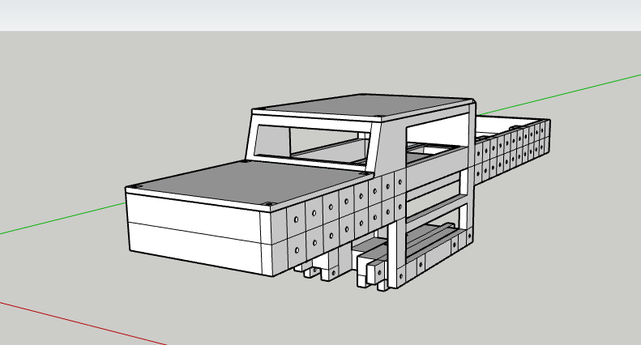Select the windshield frame of the cab

(x=314, y=143)
